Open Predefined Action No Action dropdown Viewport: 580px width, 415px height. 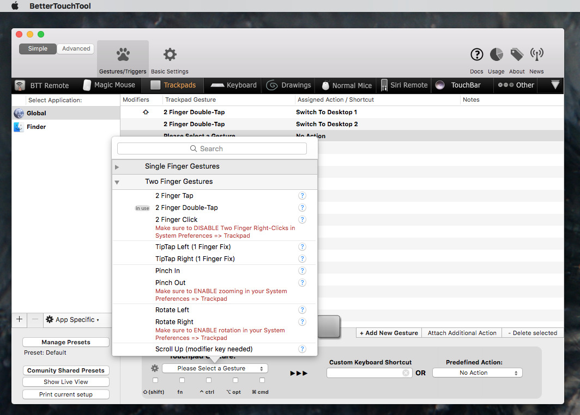tap(477, 373)
